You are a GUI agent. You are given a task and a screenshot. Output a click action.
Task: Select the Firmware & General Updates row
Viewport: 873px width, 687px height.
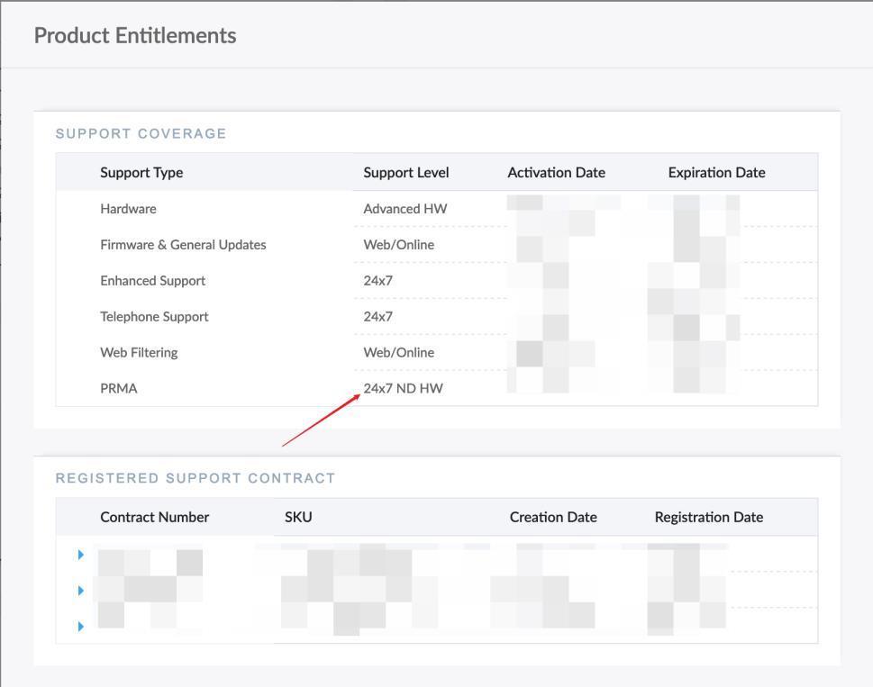click(x=183, y=245)
